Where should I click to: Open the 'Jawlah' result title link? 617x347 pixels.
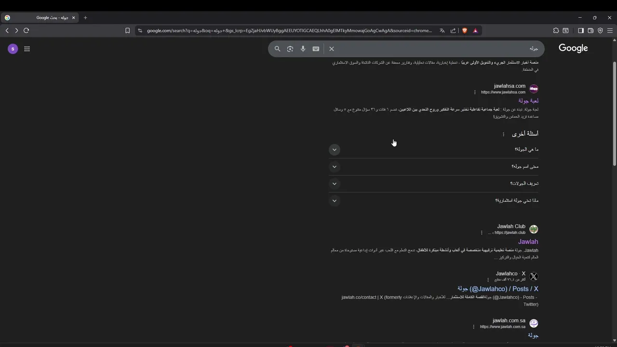coord(528,241)
